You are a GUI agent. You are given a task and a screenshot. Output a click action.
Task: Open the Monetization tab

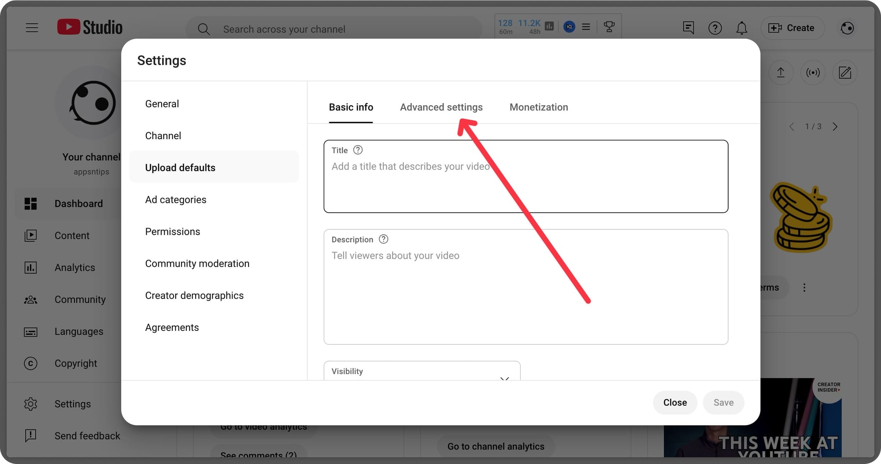pos(538,107)
